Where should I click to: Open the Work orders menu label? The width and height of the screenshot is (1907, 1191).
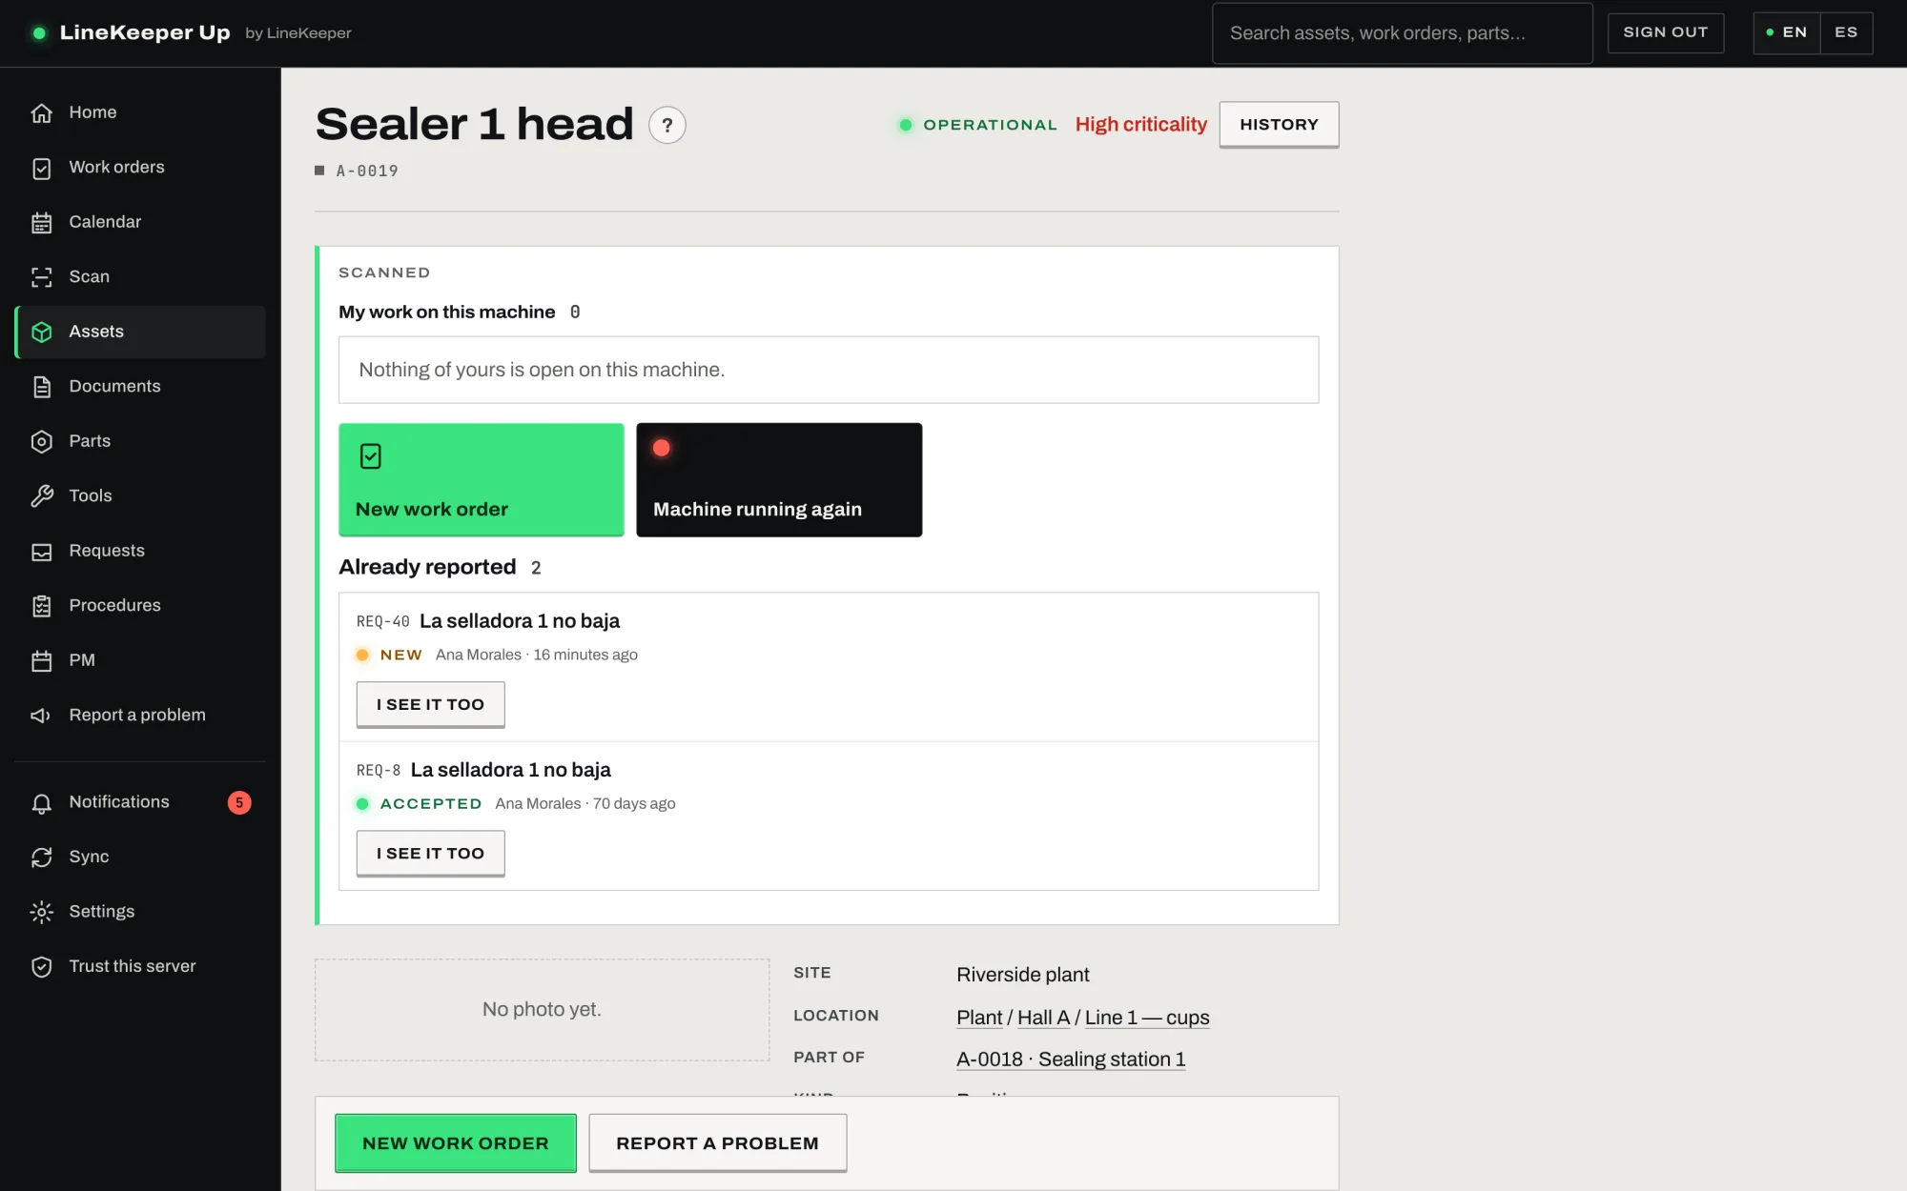[116, 167]
